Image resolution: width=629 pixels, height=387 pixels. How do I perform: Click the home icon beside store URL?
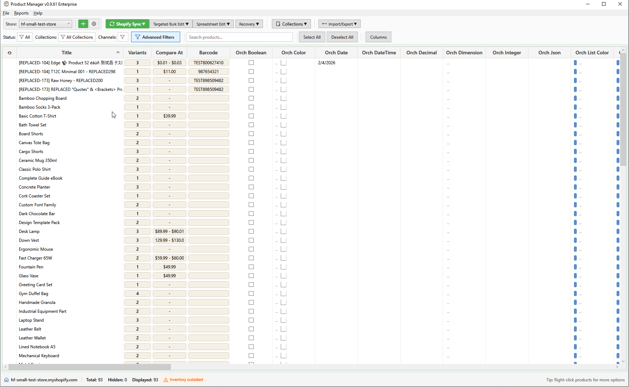click(6, 380)
